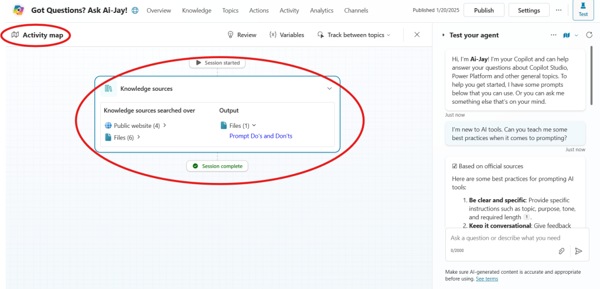Click the send message arrow icon

pos(579,251)
